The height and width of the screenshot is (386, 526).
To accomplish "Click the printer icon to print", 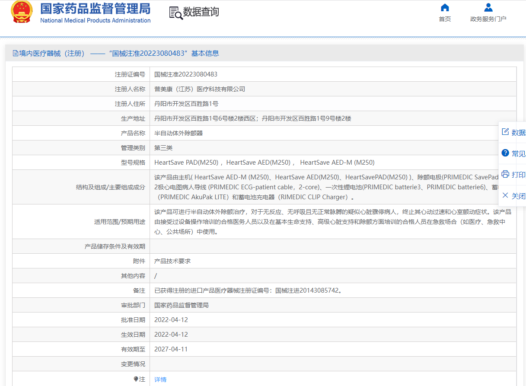I will point(505,174).
